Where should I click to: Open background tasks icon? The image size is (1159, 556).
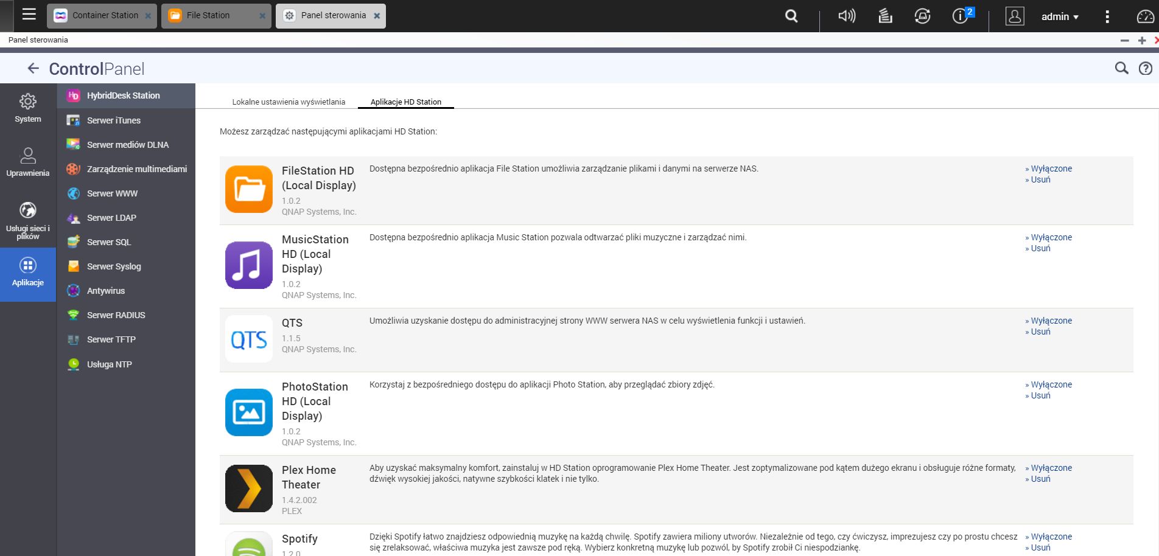tap(885, 16)
